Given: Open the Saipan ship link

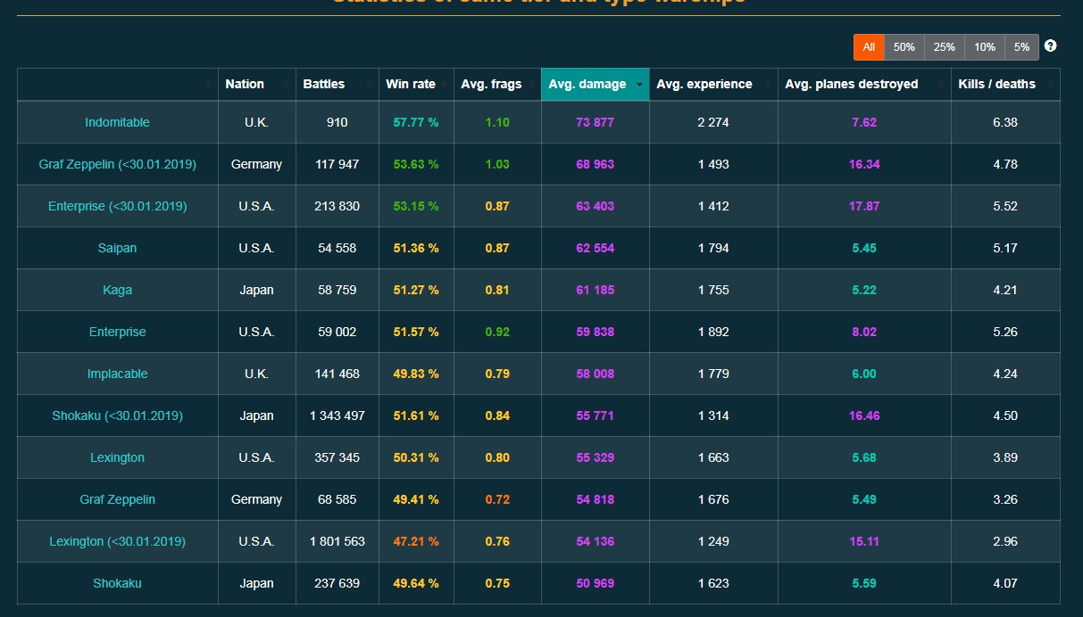Looking at the screenshot, I should pyautogui.click(x=117, y=248).
